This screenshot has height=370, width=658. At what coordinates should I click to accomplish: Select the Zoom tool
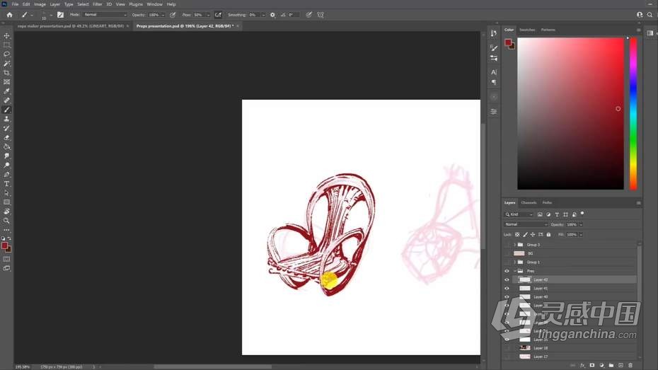7,221
